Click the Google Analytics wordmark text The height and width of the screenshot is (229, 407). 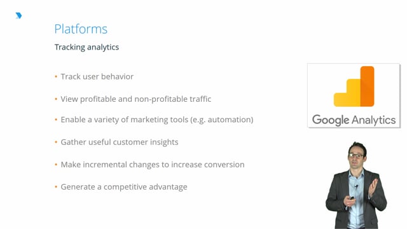click(354, 120)
